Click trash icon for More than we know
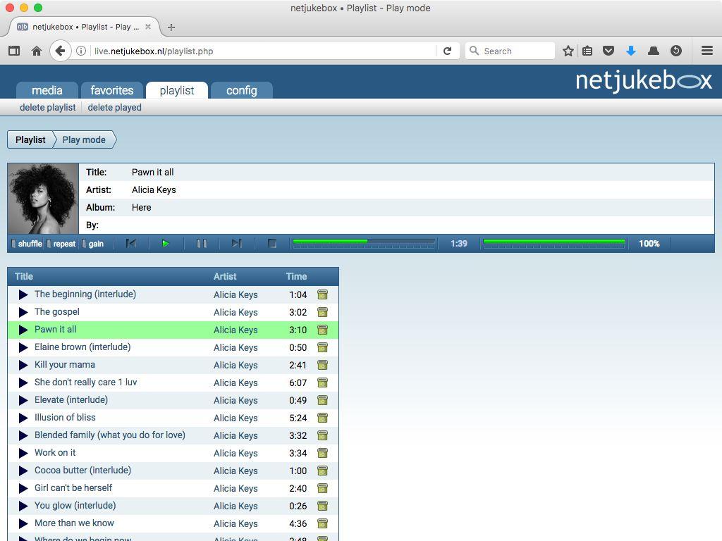This screenshot has height=541, width=722. click(x=323, y=523)
